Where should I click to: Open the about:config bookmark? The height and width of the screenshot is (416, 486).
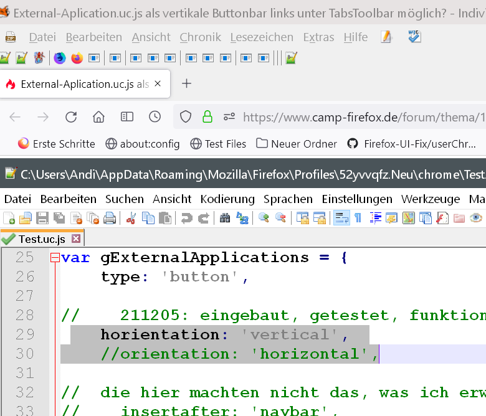tap(143, 144)
